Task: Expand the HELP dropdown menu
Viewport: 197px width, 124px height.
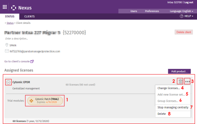Action: (x=189, y=16)
